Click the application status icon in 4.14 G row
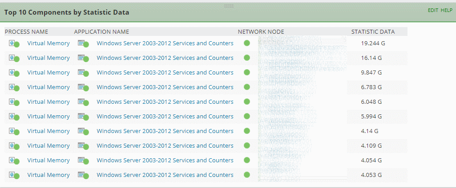Image resolution: width=456 pixels, height=188 pixels. [x=83, y=131]
